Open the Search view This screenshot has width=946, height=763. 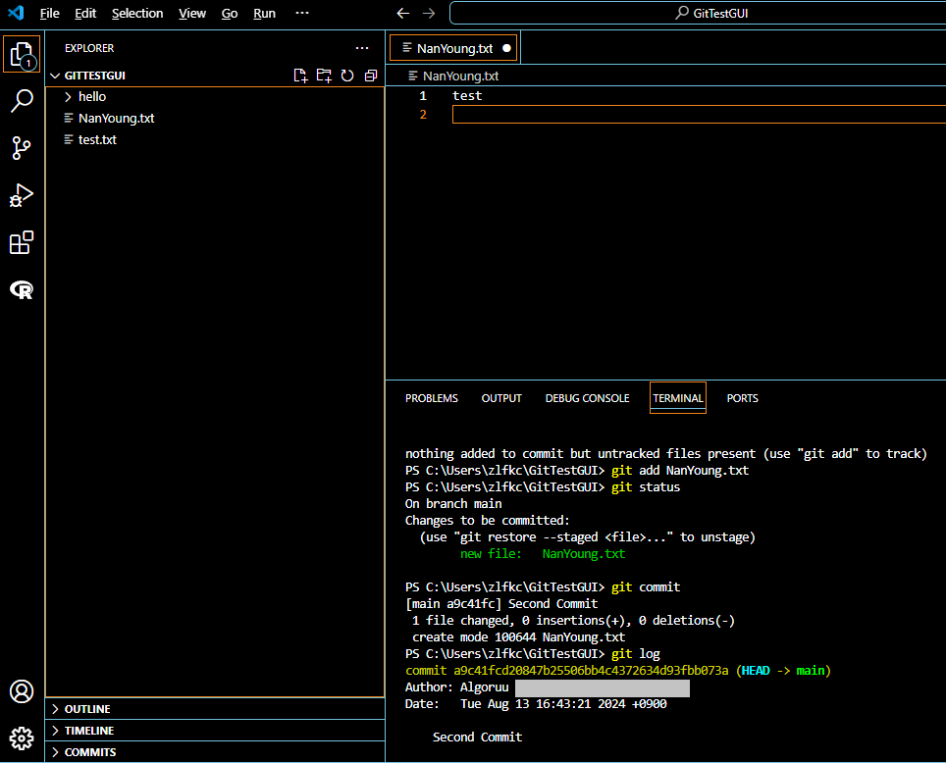click(22, 101)
